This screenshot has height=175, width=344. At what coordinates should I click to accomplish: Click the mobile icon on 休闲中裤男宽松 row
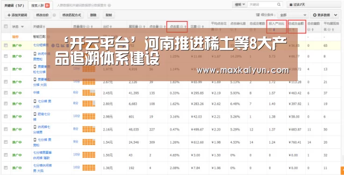point(35,54)
